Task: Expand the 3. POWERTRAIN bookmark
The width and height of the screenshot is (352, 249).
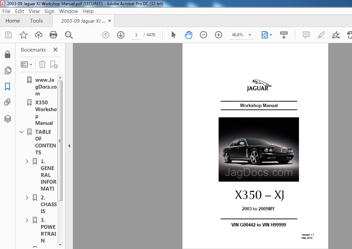Action: tap(27, 220)
